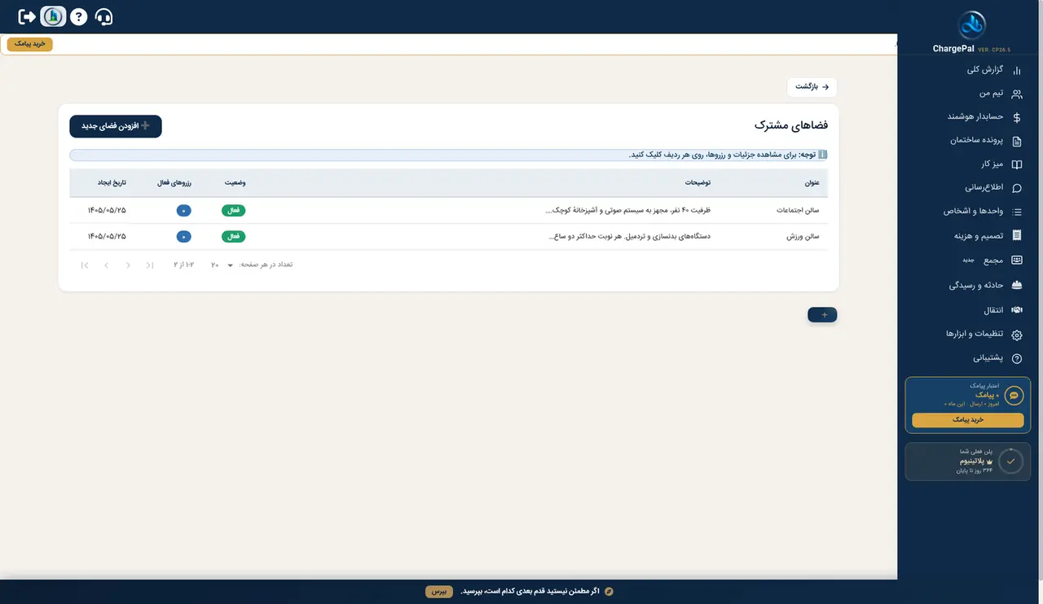Click the SMS credit chat icon in the sidebar card
Image resolution: width=1043 pixels, height=604 pixels.
pyautogui.click(x=1014, y=396)
